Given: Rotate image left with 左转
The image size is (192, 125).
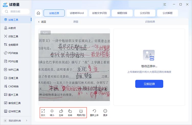Looking at the screenshot, I should coord(61,113).
